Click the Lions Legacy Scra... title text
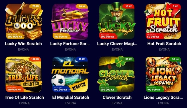The height and width of the screenshot is (108, 187). click(163, 97)
